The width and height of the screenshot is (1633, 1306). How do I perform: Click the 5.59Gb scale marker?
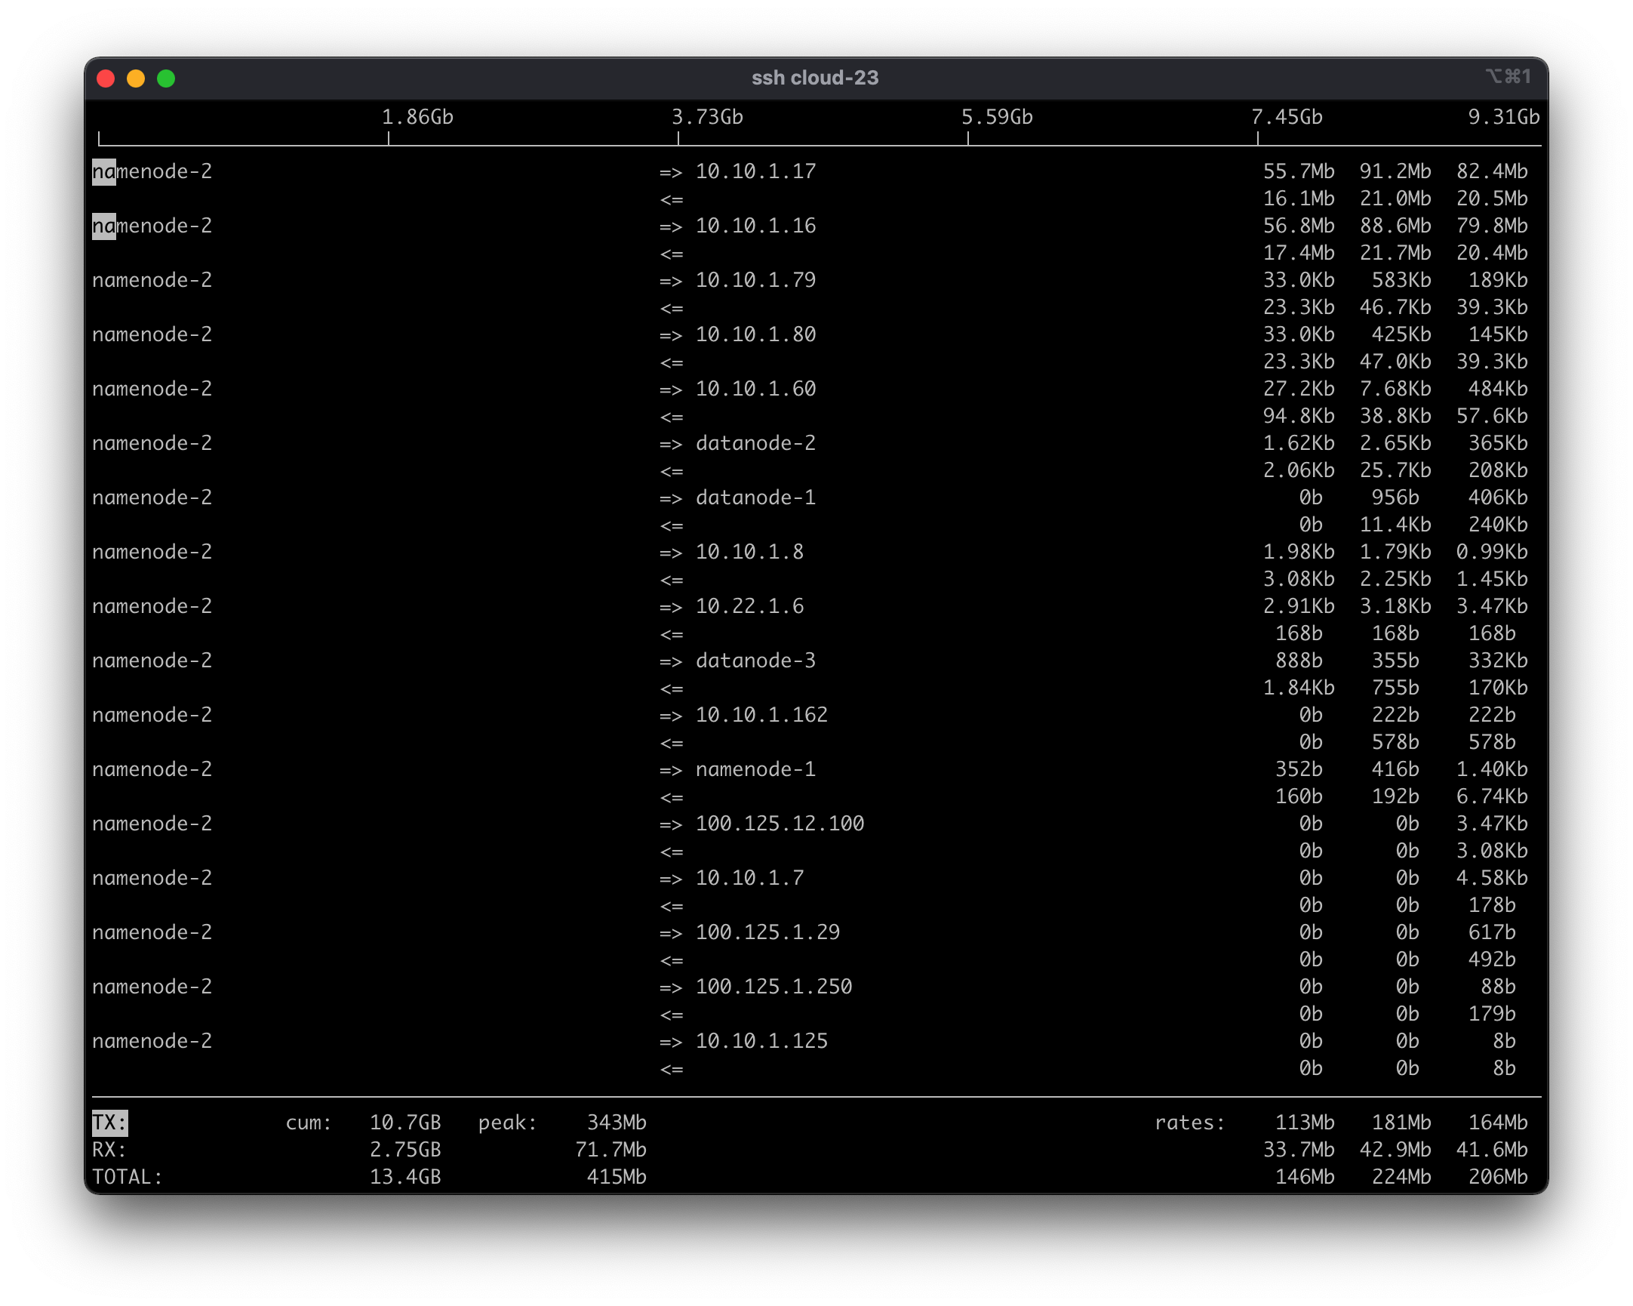coord(996,118)
